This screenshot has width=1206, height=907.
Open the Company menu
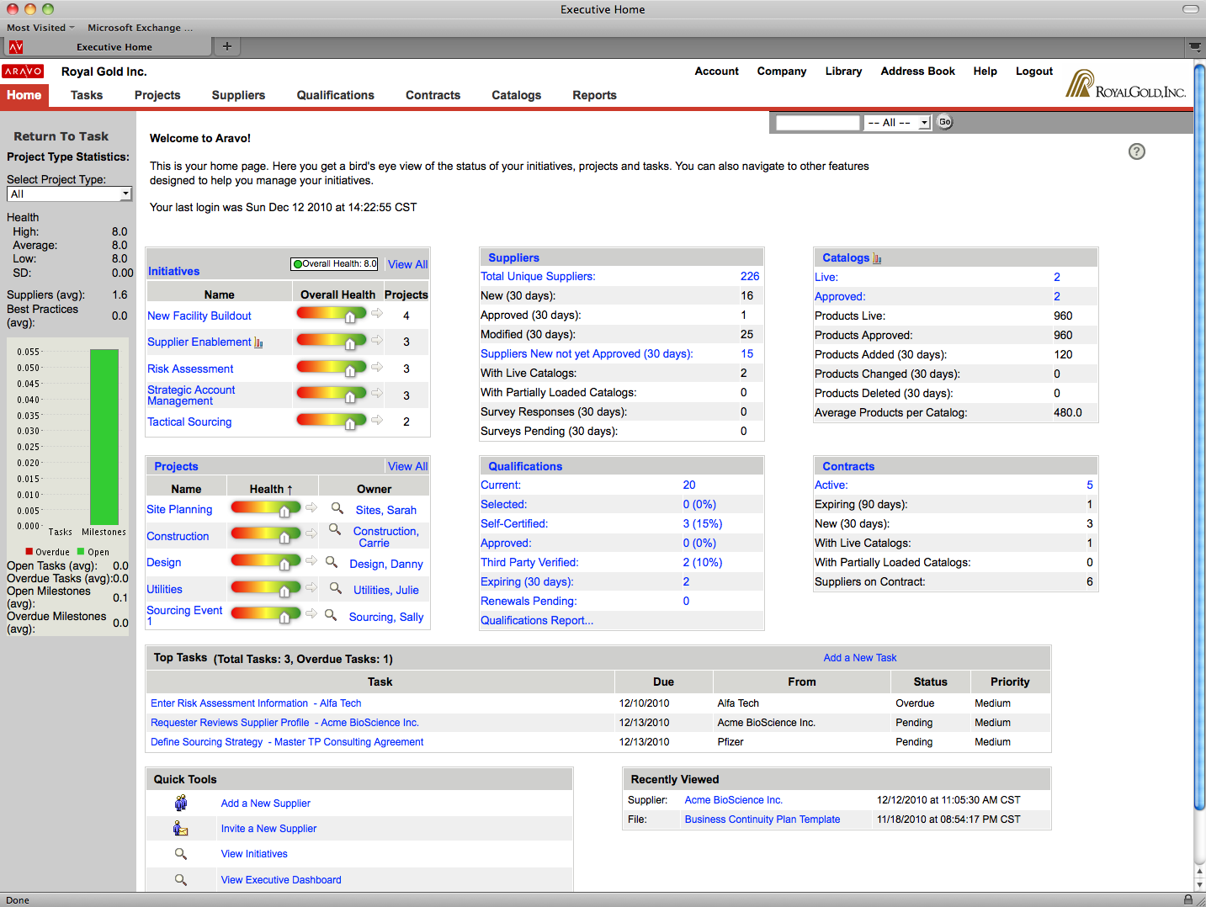pyautogui.click(x=782, y=72)
